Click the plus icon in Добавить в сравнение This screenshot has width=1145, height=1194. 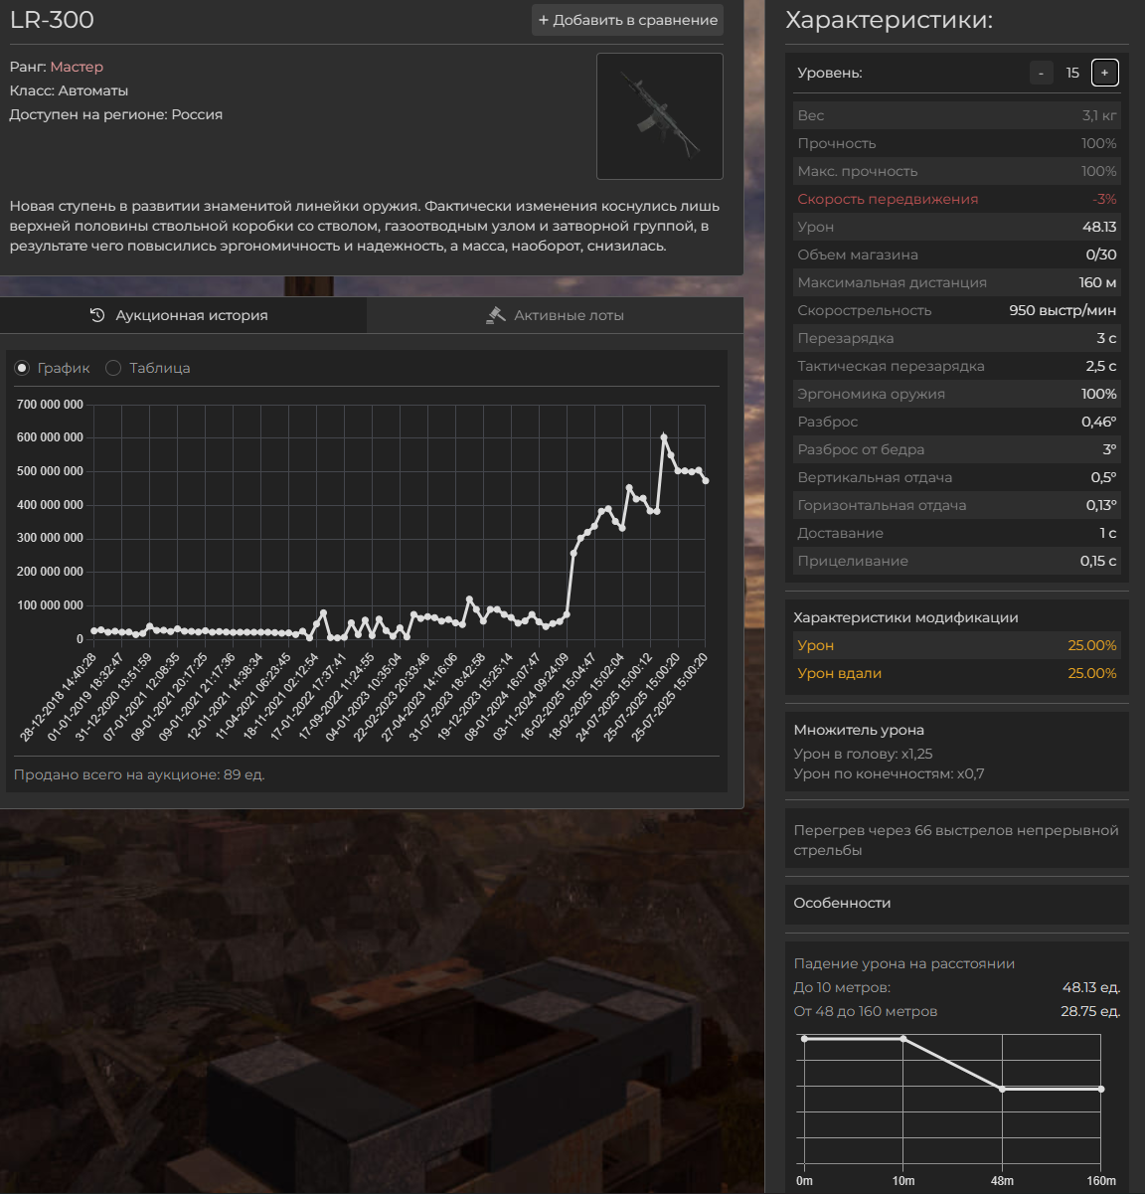click(544, 20)
